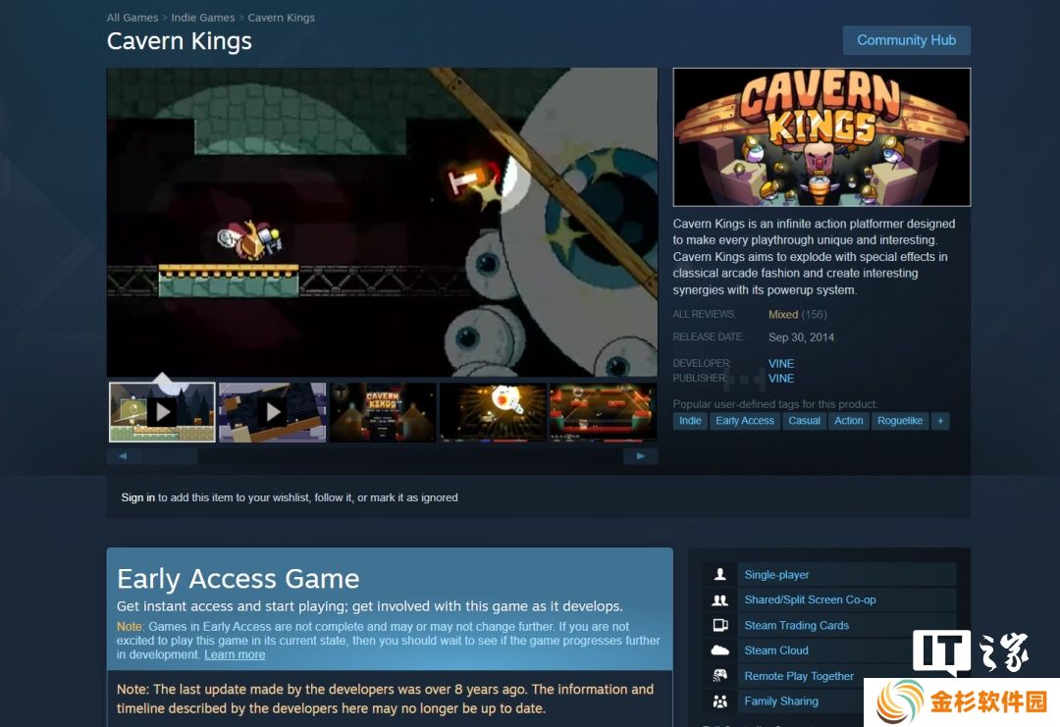Viewport: 1060px width, 727px height.
Task: Open the Early Access tag
Action: click(744, 421)
